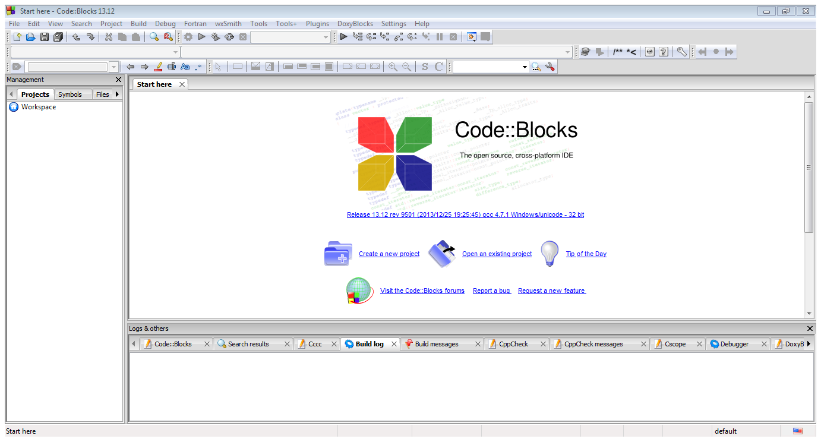Open DoxyBlocks preferences wrench icon
Viewport: 821px width, 442px height.
(682, 52)
